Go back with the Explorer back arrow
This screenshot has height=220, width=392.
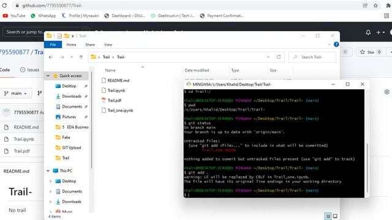pyautogui.click(x=51, y=57)
